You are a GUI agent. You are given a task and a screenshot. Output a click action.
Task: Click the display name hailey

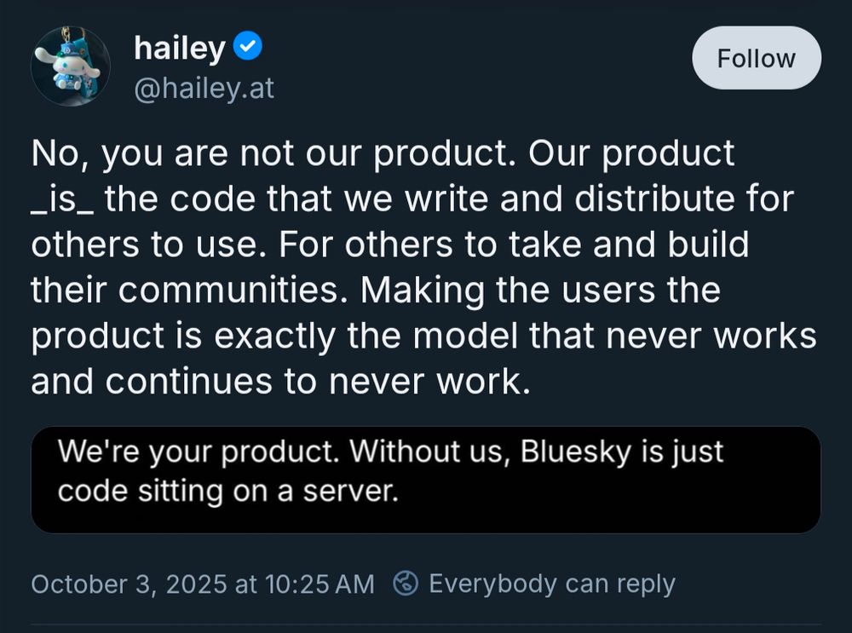(180, 47)
